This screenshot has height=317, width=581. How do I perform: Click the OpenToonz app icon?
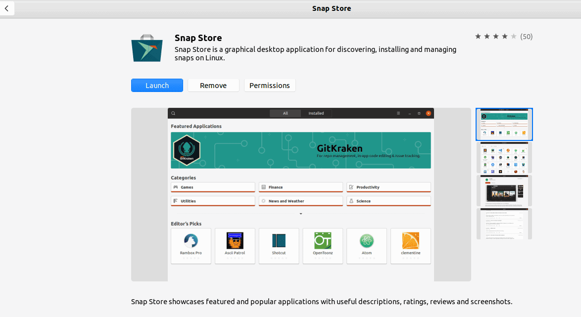click(x=323, y=241)
